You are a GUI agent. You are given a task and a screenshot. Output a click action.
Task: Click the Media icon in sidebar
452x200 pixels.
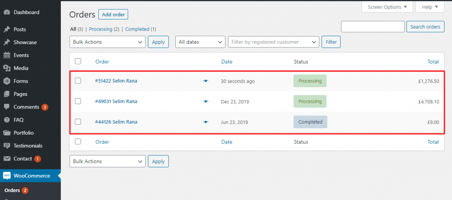click(x=7, y=68)
